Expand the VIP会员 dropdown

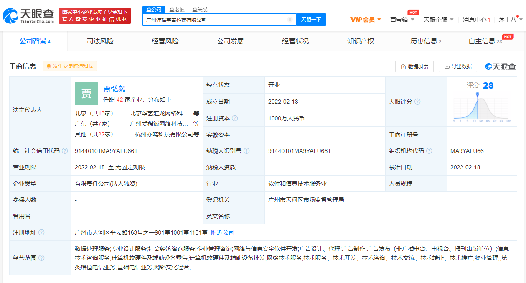(x=366, y=20)
